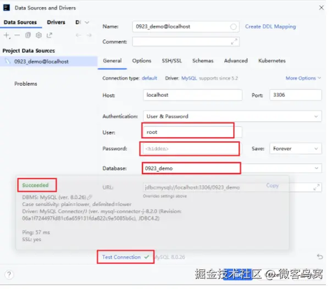Click the Name input field

pyautogui.click(x=186, y=27)
